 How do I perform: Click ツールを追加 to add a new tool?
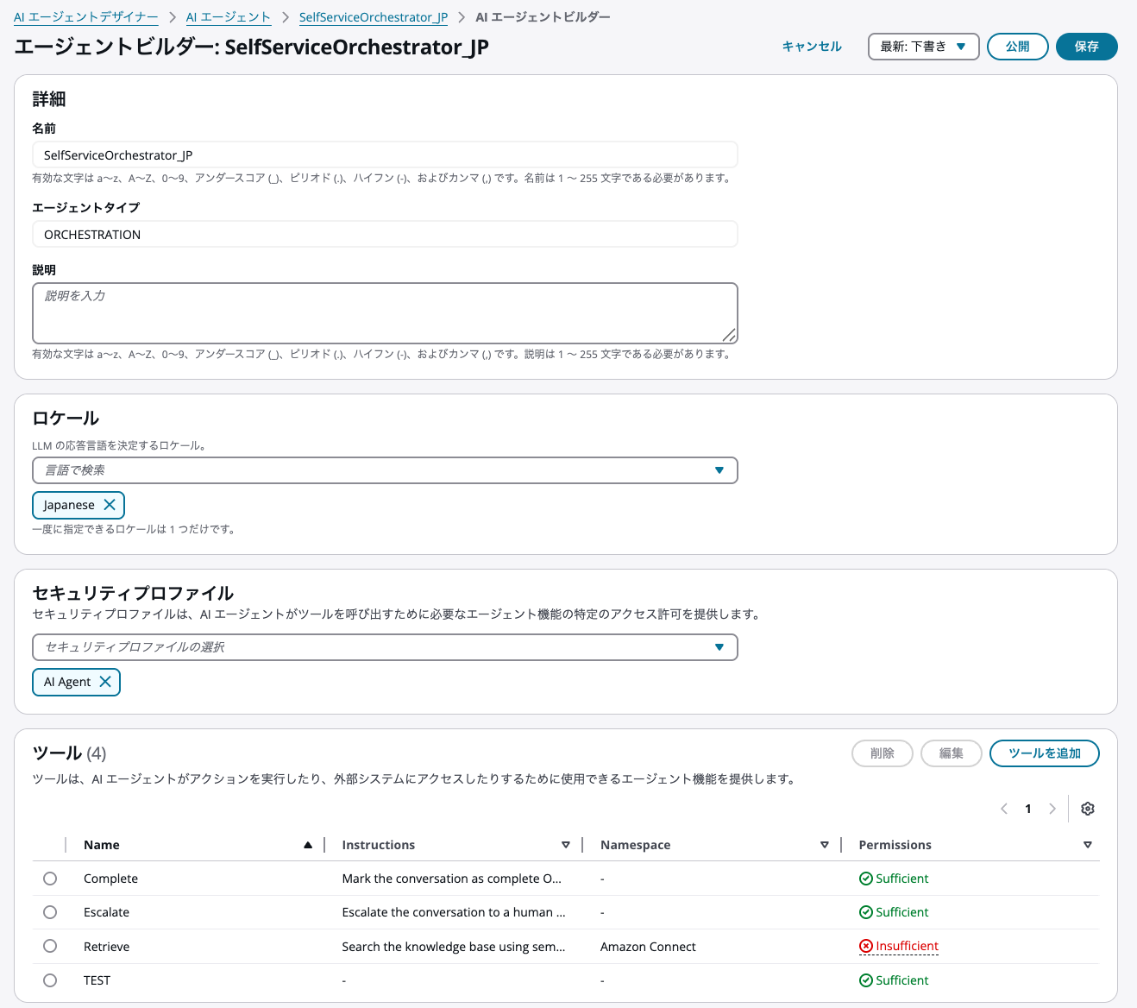click(1044, 753)
